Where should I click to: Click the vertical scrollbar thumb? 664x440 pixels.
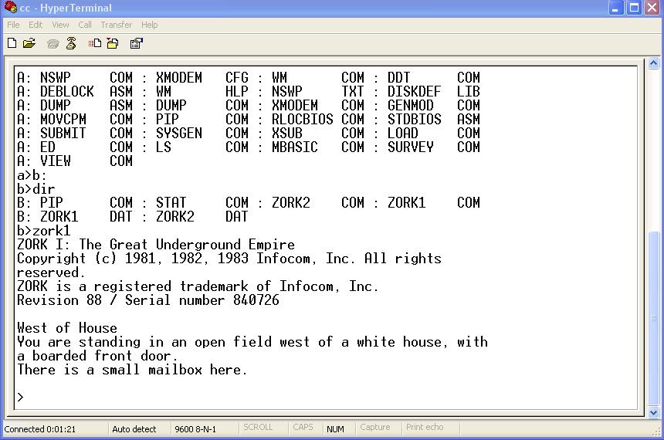[x=653, y=319]
